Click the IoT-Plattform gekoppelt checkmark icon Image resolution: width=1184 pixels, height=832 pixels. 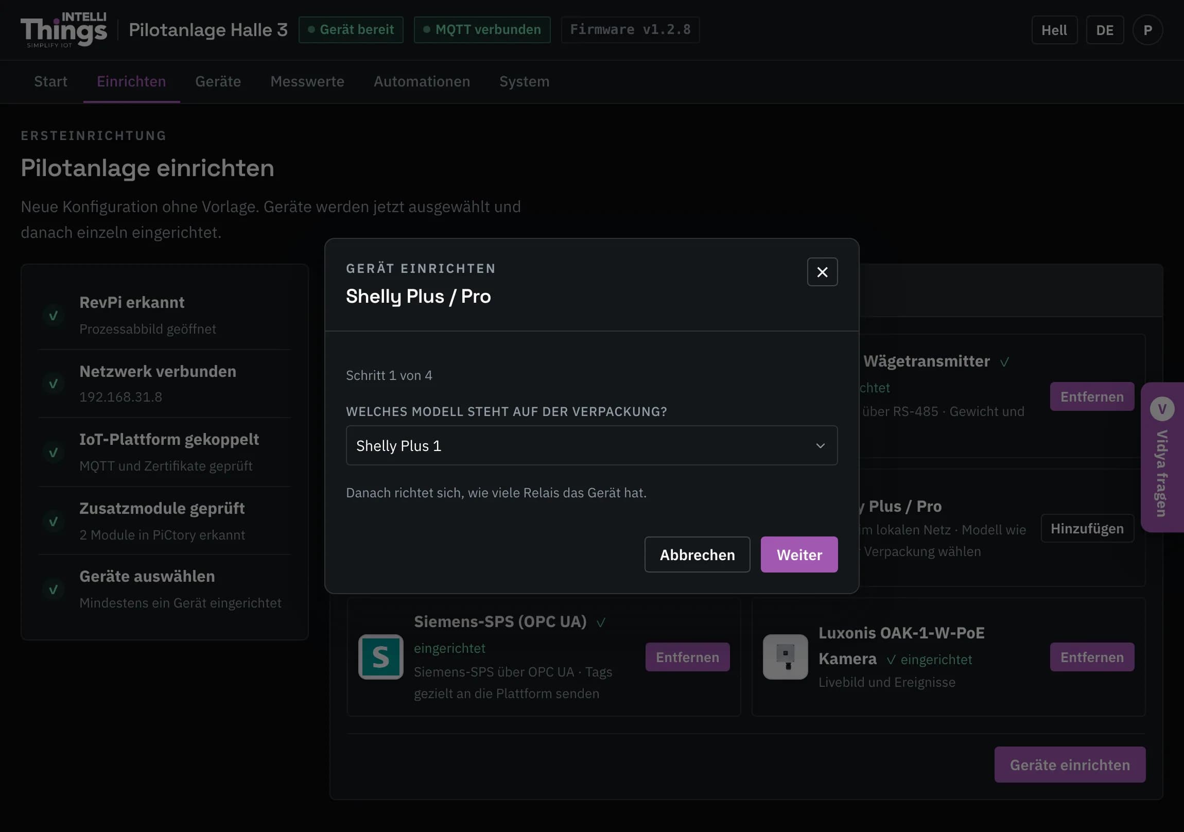[x=53, y=453]
